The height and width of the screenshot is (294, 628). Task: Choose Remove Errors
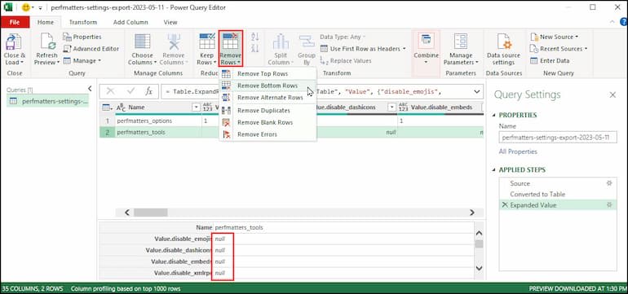click(268, 134)
